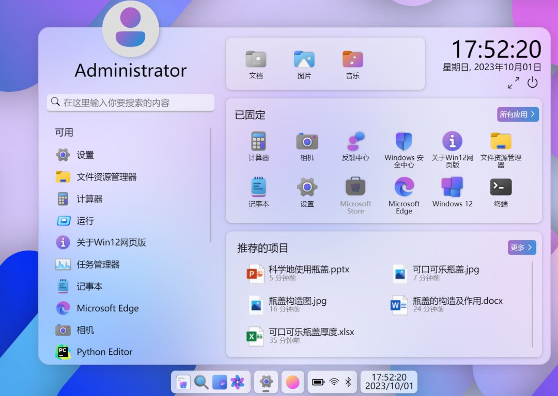Open 设置 in the app list
This screenshot has width=558, height=396.
132,155
